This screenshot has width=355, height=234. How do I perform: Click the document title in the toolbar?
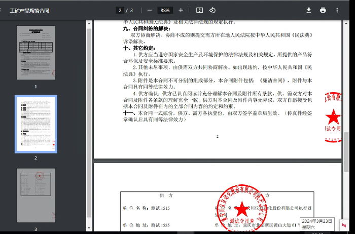tap(29, 10)
